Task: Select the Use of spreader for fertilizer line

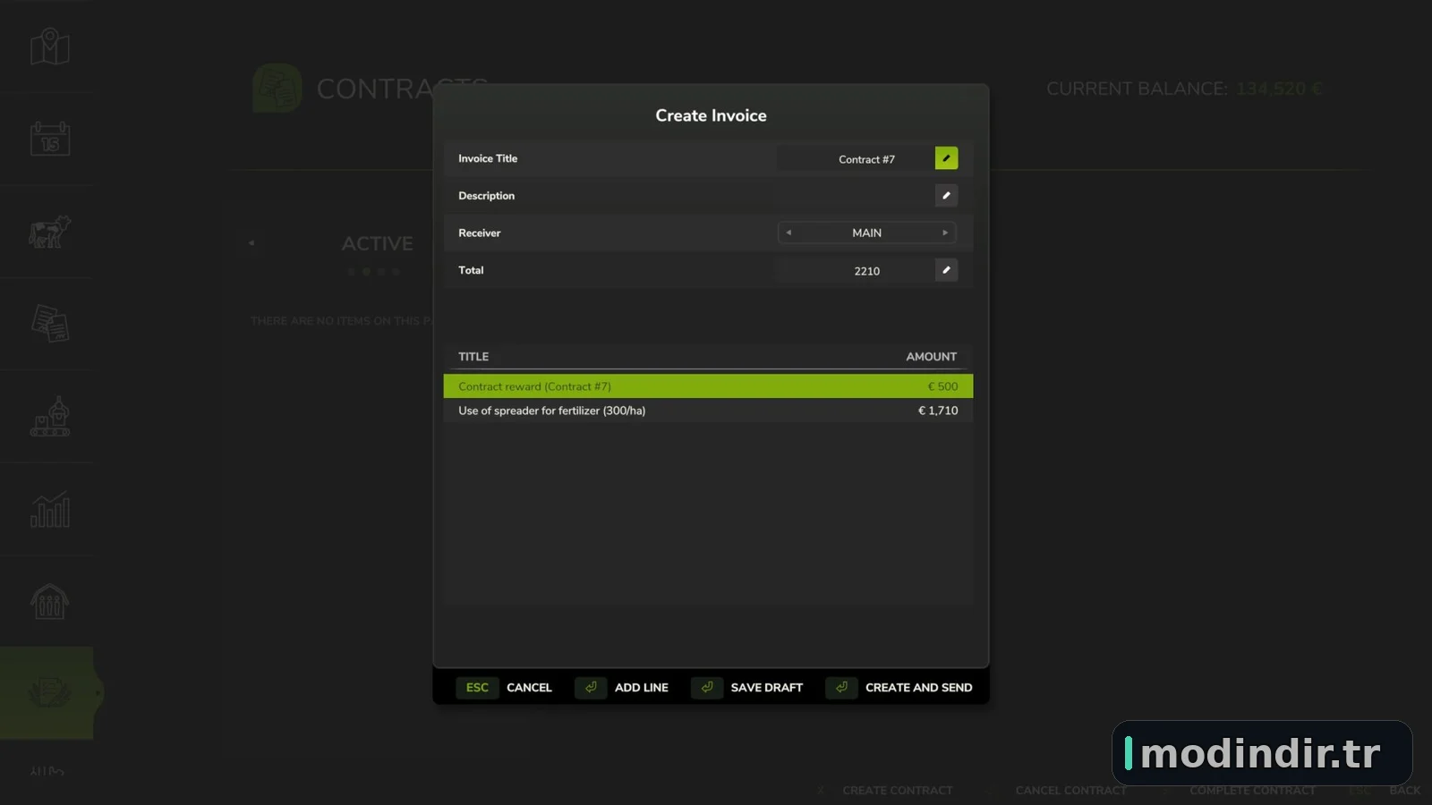Action: [x=708, y=411]
